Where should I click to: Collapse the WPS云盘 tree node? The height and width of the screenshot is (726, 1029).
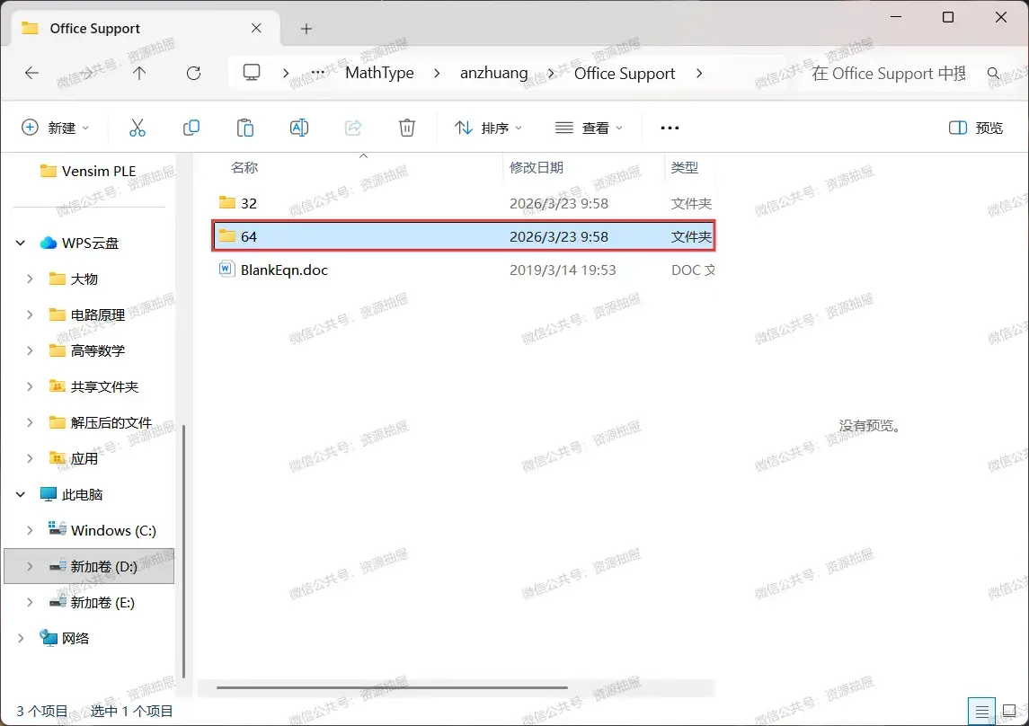21,243
